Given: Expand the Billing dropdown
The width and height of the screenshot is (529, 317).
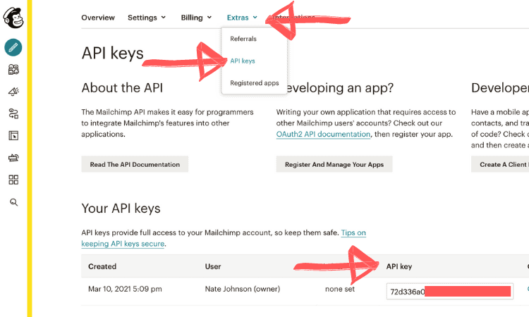Looking at the screenshot, I should 196,18.
